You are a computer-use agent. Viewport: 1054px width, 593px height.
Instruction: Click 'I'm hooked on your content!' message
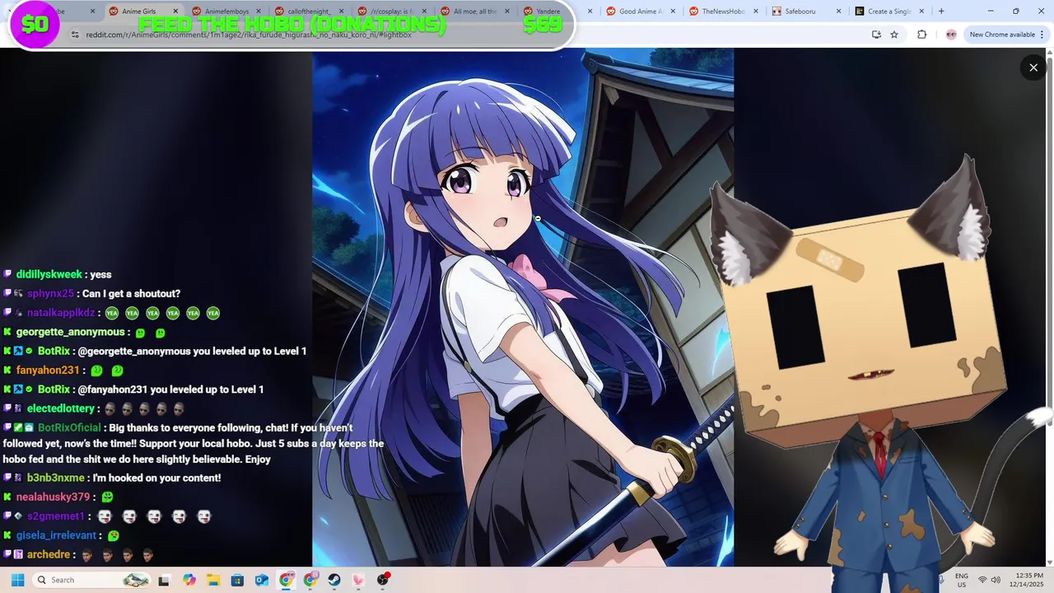tap(156, 478)
